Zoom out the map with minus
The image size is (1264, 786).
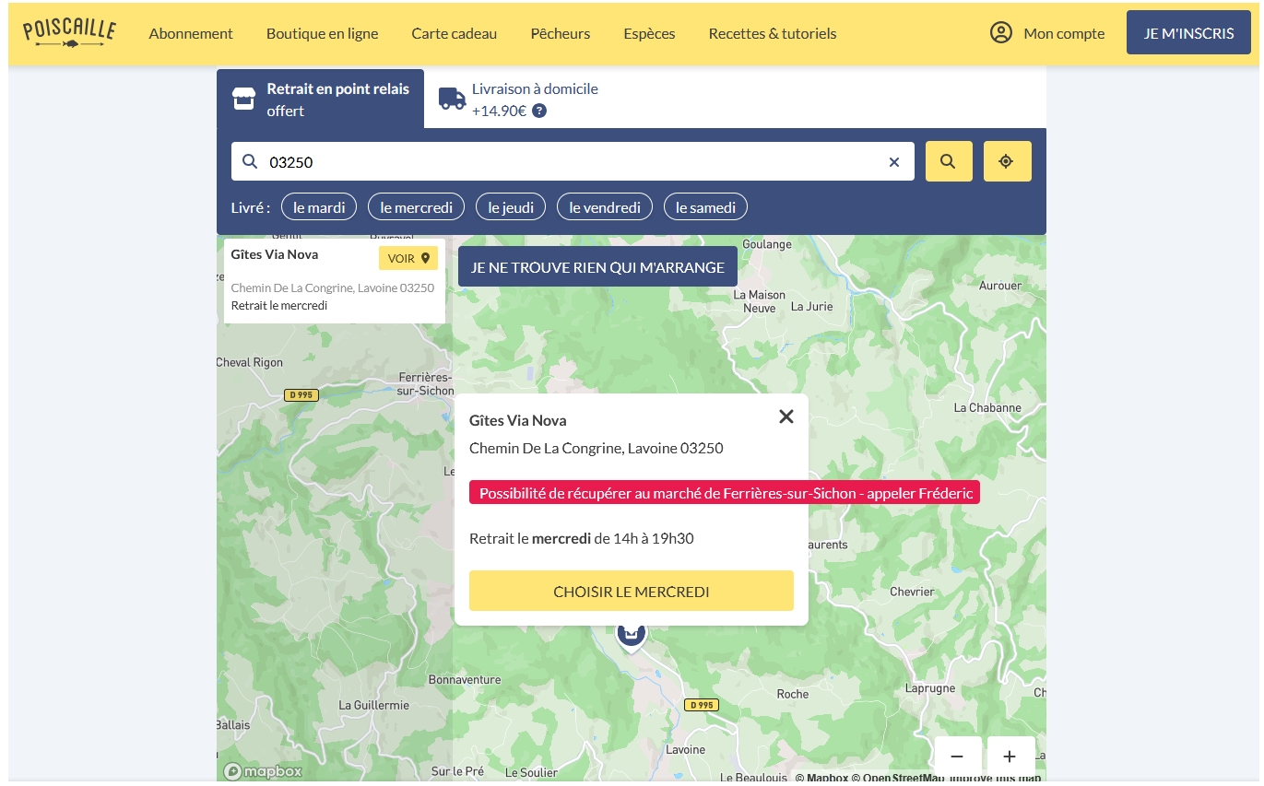(957, 757)
